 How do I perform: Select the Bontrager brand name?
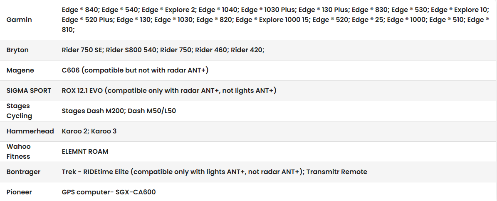[x=23, y=172]
